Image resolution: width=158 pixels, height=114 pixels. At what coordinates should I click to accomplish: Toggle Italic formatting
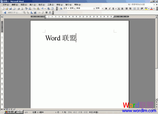110,9
